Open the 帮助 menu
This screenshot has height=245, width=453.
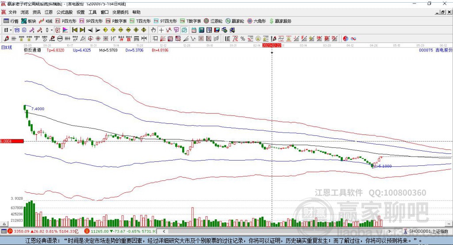136,12
